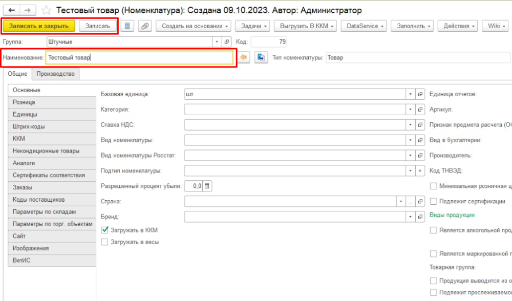Add to favorites with star icon
This screenshot has width=512, height=301.
click(46, 10)
